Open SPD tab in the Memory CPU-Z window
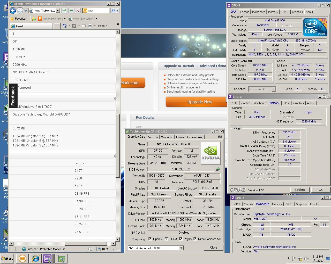The width and height of the screenshot is (331, 264). [286, 103]
